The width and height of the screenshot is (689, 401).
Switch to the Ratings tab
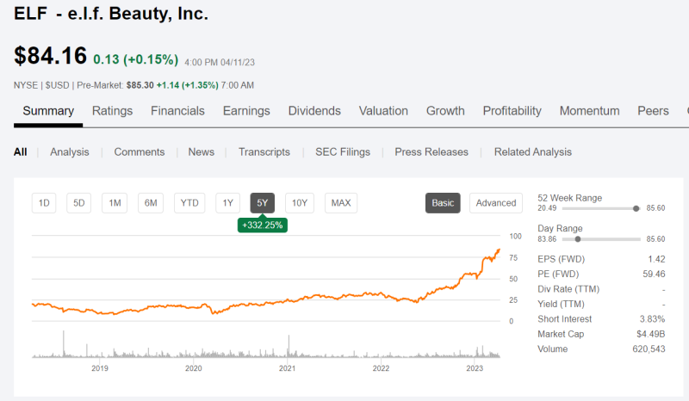[112, 111]
